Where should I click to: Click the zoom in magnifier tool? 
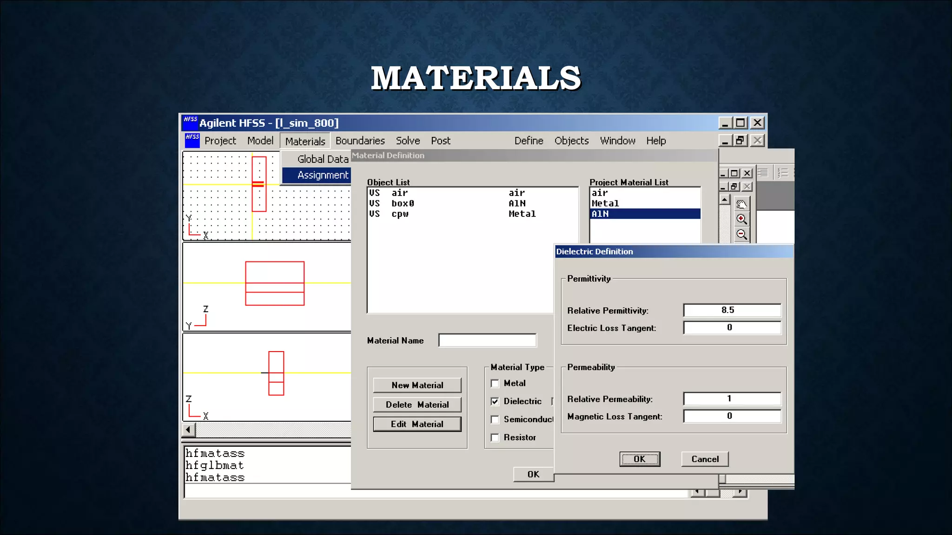tap(741, 219)
